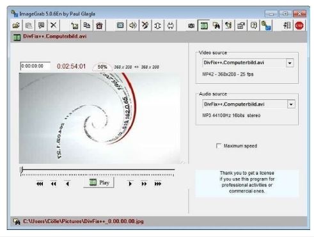
Task: Click the copy-image toolbar icon
Action: 87,26
